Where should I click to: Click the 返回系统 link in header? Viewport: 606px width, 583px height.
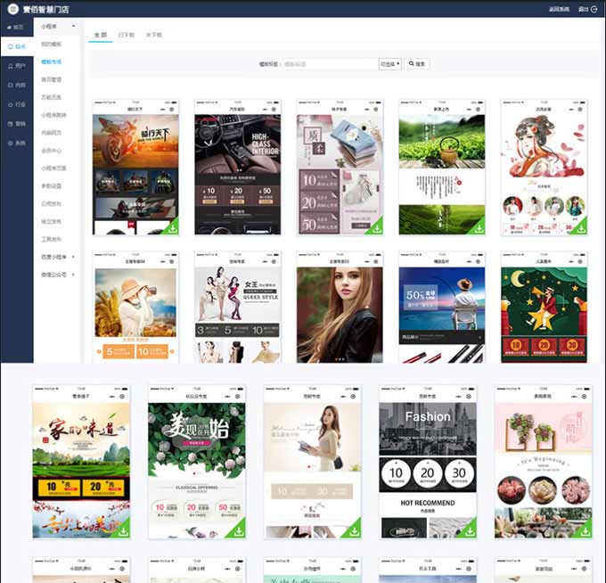pos(560,8)
